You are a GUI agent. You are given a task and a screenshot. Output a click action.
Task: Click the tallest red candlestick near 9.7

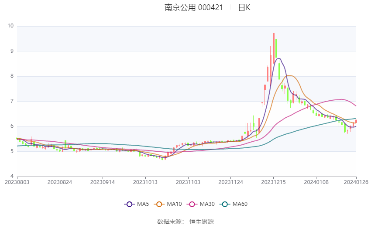(274, 48)
